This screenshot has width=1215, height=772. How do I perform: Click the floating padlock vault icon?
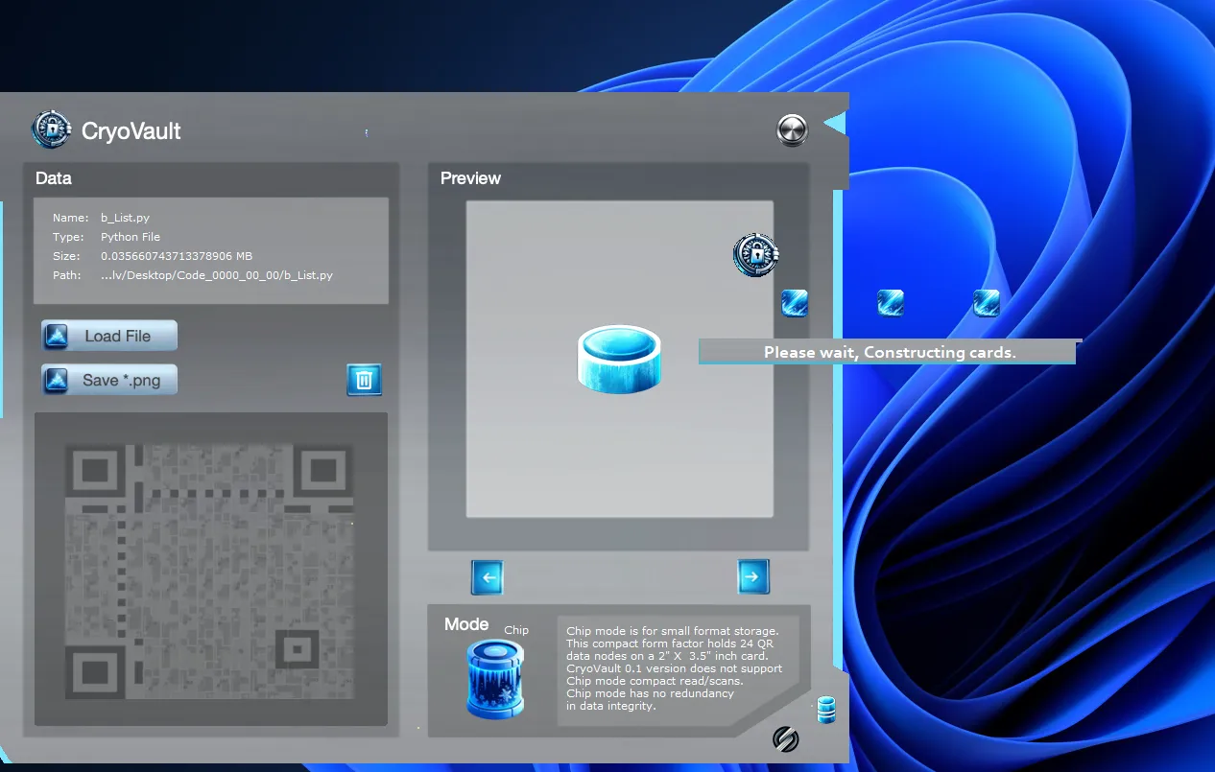(x=756, y=255)
